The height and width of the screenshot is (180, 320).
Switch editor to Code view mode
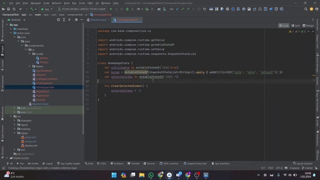283,25
